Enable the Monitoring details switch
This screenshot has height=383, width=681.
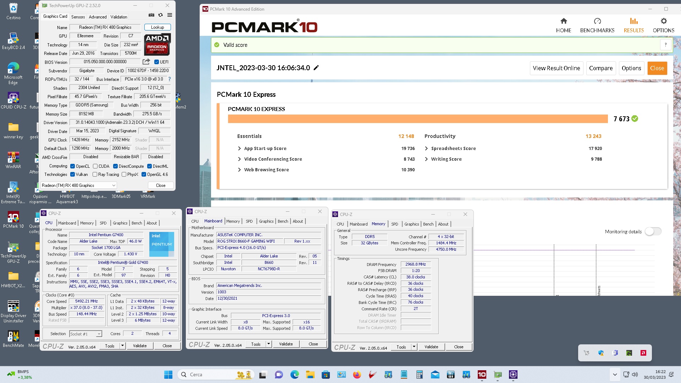coord(653,232)
